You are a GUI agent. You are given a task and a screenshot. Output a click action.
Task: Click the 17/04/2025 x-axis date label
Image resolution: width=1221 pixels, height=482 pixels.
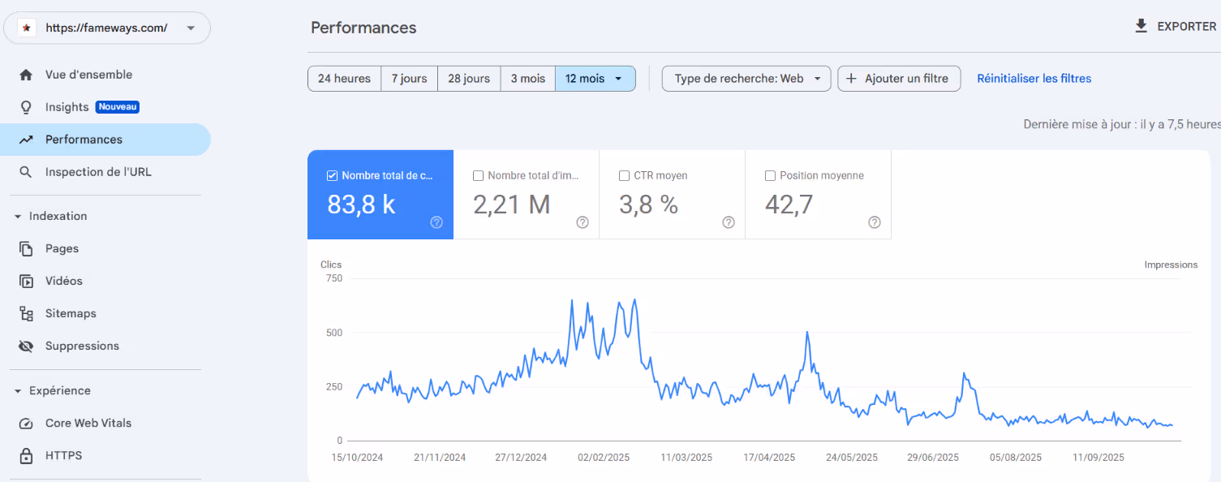click(x=770, y=458)
